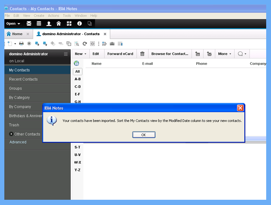Close the Home tab
271x205 pixels.
[x=28, y=34]
